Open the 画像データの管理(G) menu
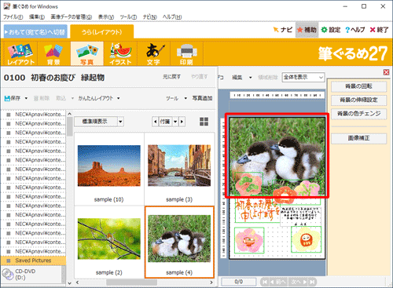Image resolution: width=393 pixels, height=288 pixels. [72, 17]
